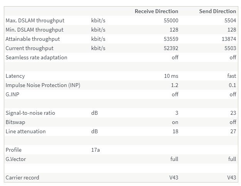241x186 pixels.
Task: Click the Seamless rate adaptation label
Action: (36, 57)
